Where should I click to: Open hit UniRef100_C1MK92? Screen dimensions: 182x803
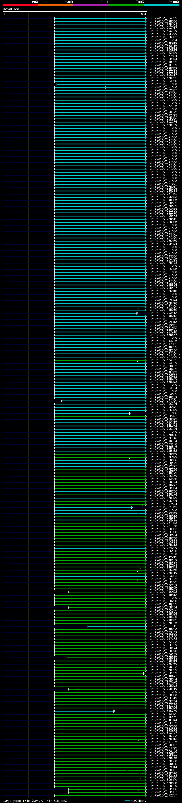pyautogui.click(x=163, y=62)
